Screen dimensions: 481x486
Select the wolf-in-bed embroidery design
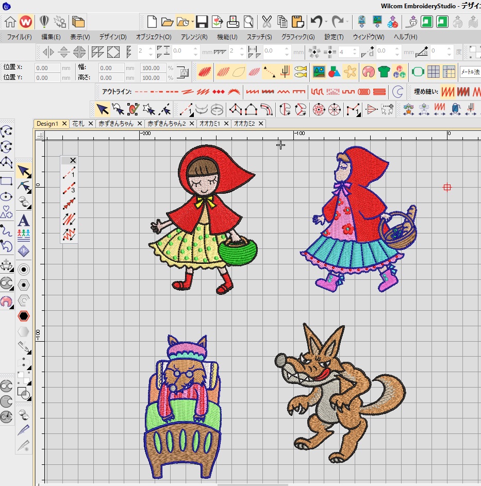(x=183, y=407)
